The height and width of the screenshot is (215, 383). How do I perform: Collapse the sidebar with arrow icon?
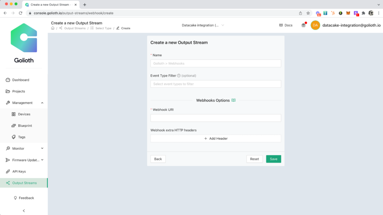(24, 211)
